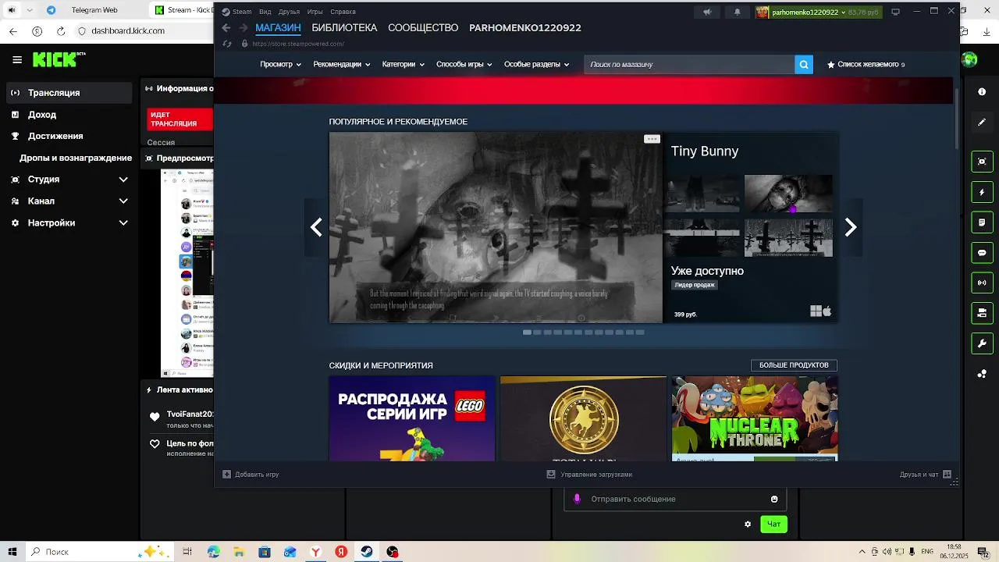Click the Steam store search field
The height and width of the screenshot is (562, 999).
point(689,64)
